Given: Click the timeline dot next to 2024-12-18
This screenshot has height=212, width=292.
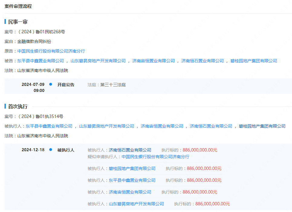Looking at the screenshot, I should (51, 150).
